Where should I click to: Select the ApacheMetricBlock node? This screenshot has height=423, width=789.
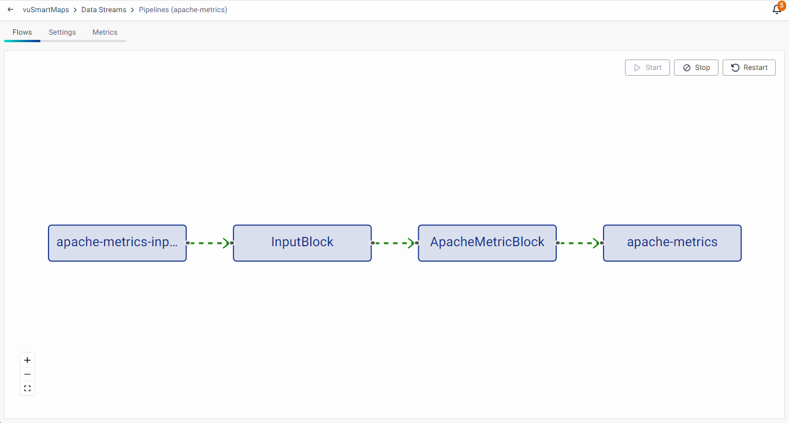[487, 243]
